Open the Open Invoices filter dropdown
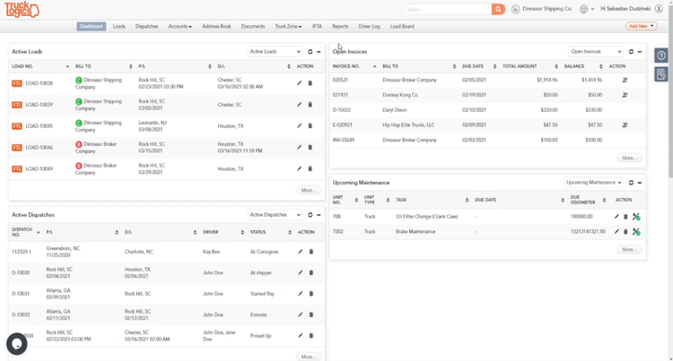 [595, 52]
